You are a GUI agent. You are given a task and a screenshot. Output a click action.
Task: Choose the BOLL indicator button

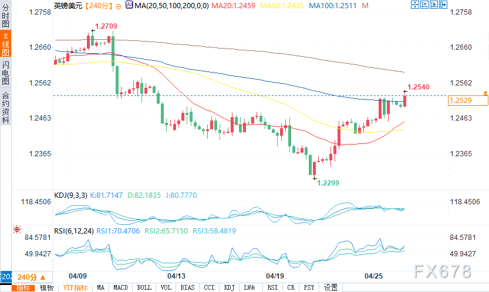[144, 288]
